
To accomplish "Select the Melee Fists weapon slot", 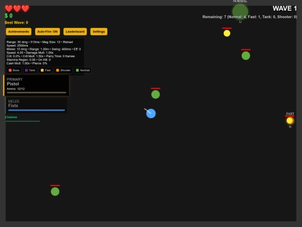I will (36, 105).
